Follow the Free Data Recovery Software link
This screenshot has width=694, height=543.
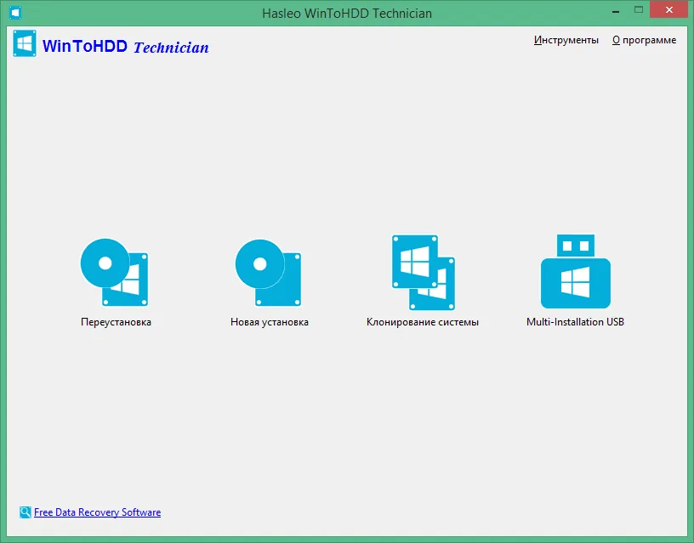click(x=97, y=512)
